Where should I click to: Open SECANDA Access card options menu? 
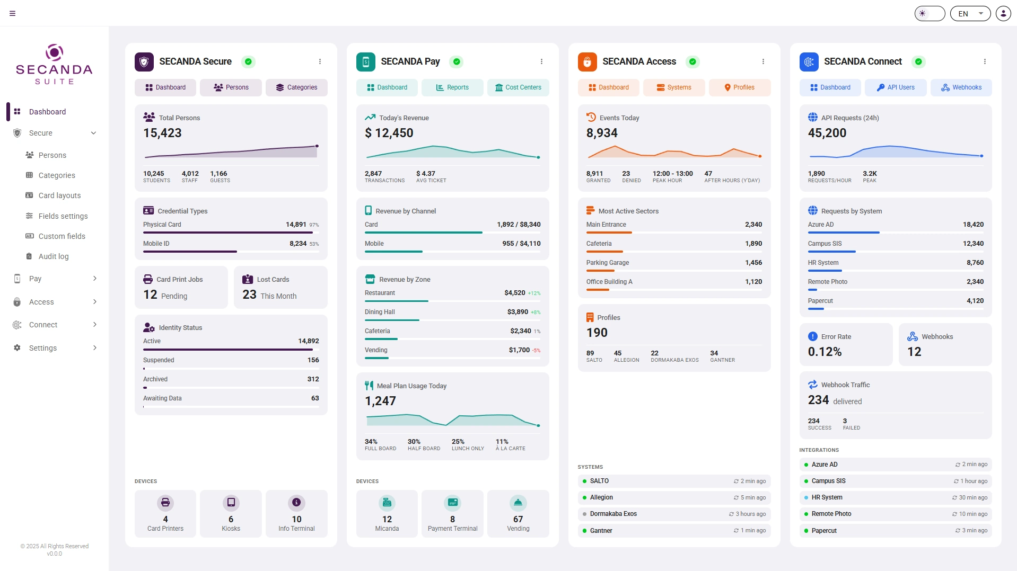[x=763, y=61]
